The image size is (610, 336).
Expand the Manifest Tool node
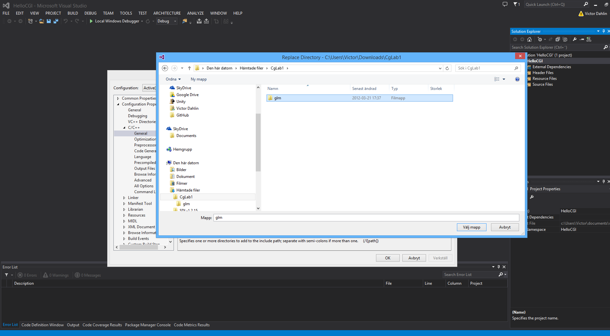(x=124, y=204)
